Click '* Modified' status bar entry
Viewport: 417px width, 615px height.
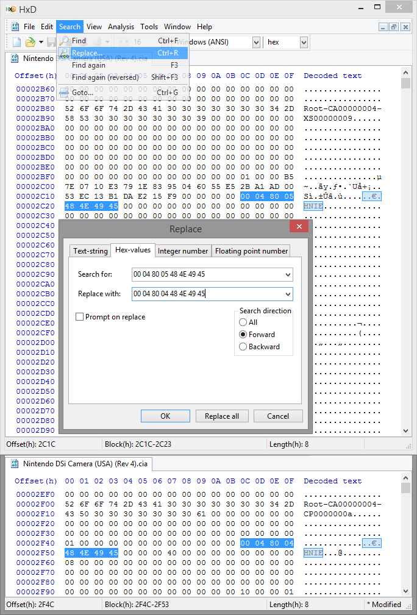[383, 605]
